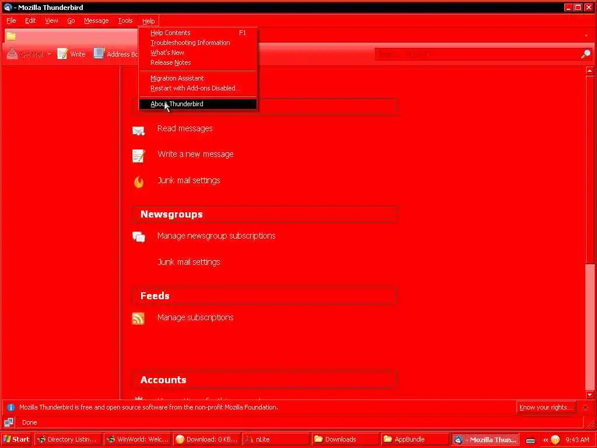Click the Get Mail toolbar icon

(12, 54)
